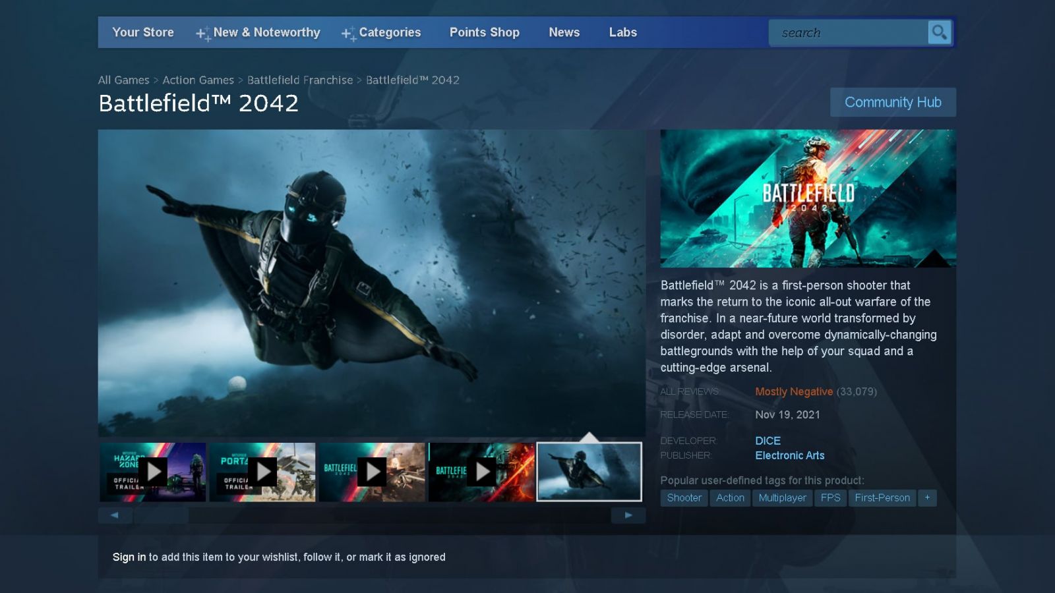Screen dimensions: 1055x593
Task: Focus the store search input field
Action: point(848,32)
